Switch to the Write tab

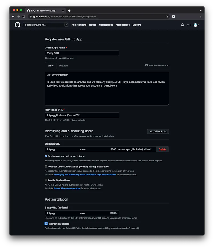[x=51, y=66]
